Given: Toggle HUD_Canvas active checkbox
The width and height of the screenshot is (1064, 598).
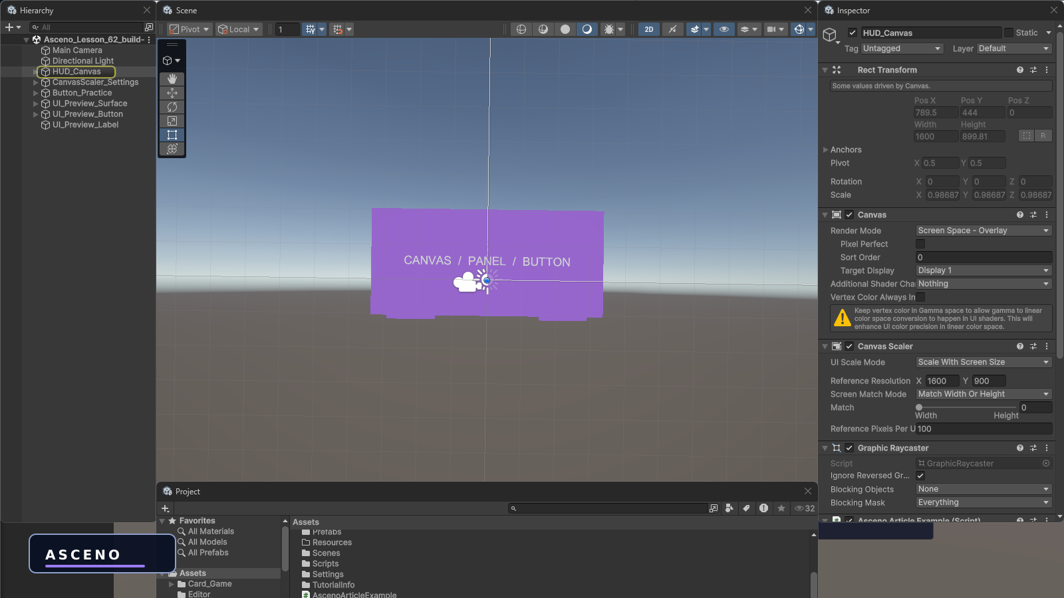Looking at the screenshot, I should click(x=853, y=33).
